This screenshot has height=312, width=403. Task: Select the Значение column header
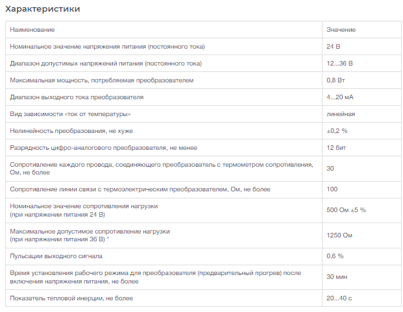(x=341, y=30)
